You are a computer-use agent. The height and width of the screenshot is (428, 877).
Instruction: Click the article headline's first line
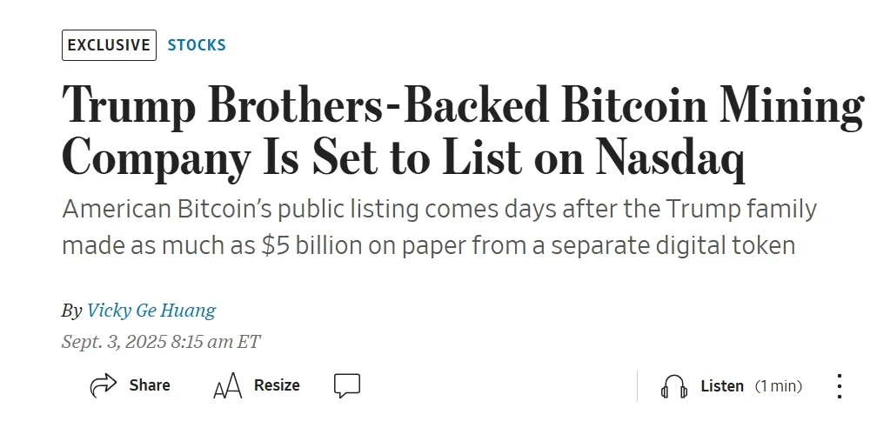pos(463,105)
